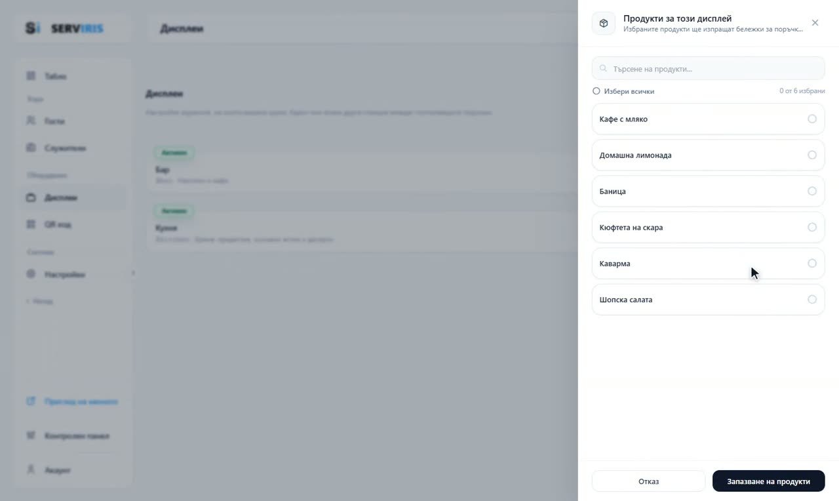Click the Каварма product name

615,264
